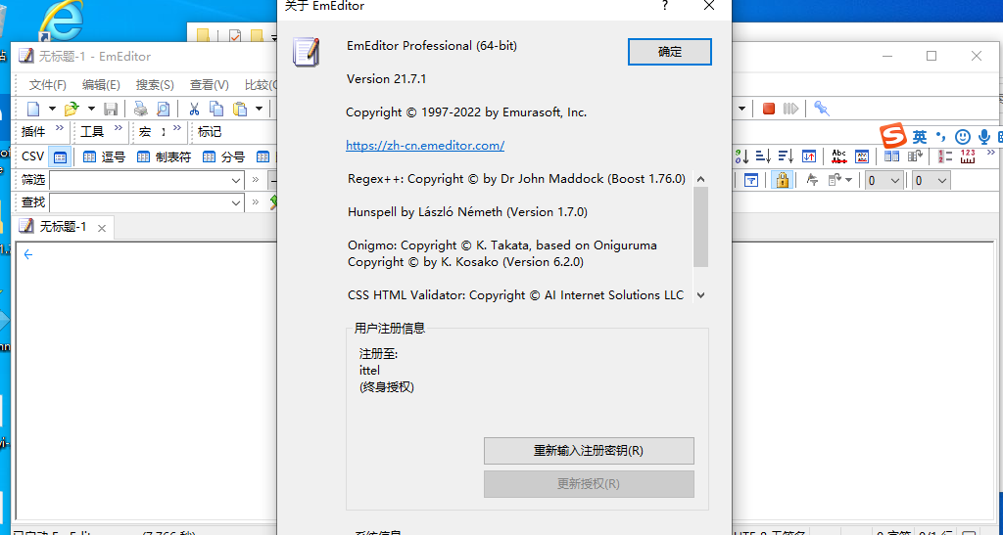
Task: Select the 制表符 tab-separated mode
Action: point(165,157)
